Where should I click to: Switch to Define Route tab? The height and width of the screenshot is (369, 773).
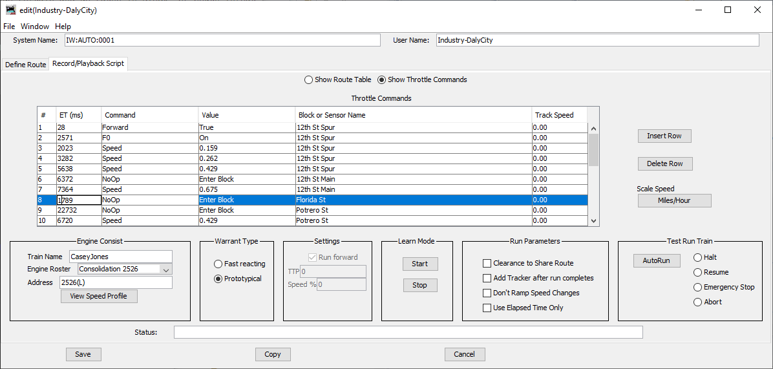(x=26, y=65)
